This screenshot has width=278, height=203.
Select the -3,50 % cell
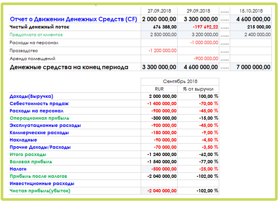(x=198, y=147)
